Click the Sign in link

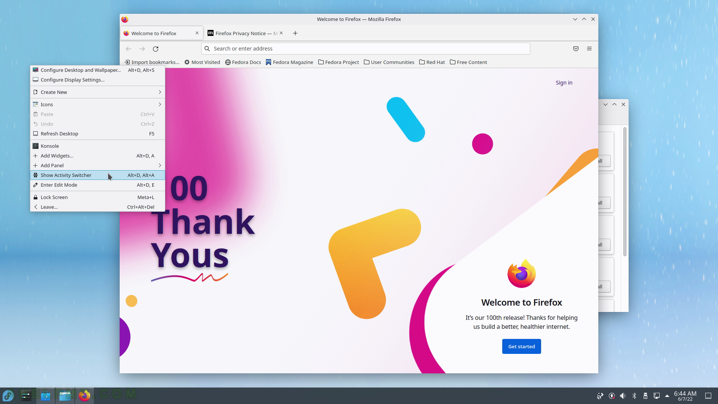[x=564, y=83]
